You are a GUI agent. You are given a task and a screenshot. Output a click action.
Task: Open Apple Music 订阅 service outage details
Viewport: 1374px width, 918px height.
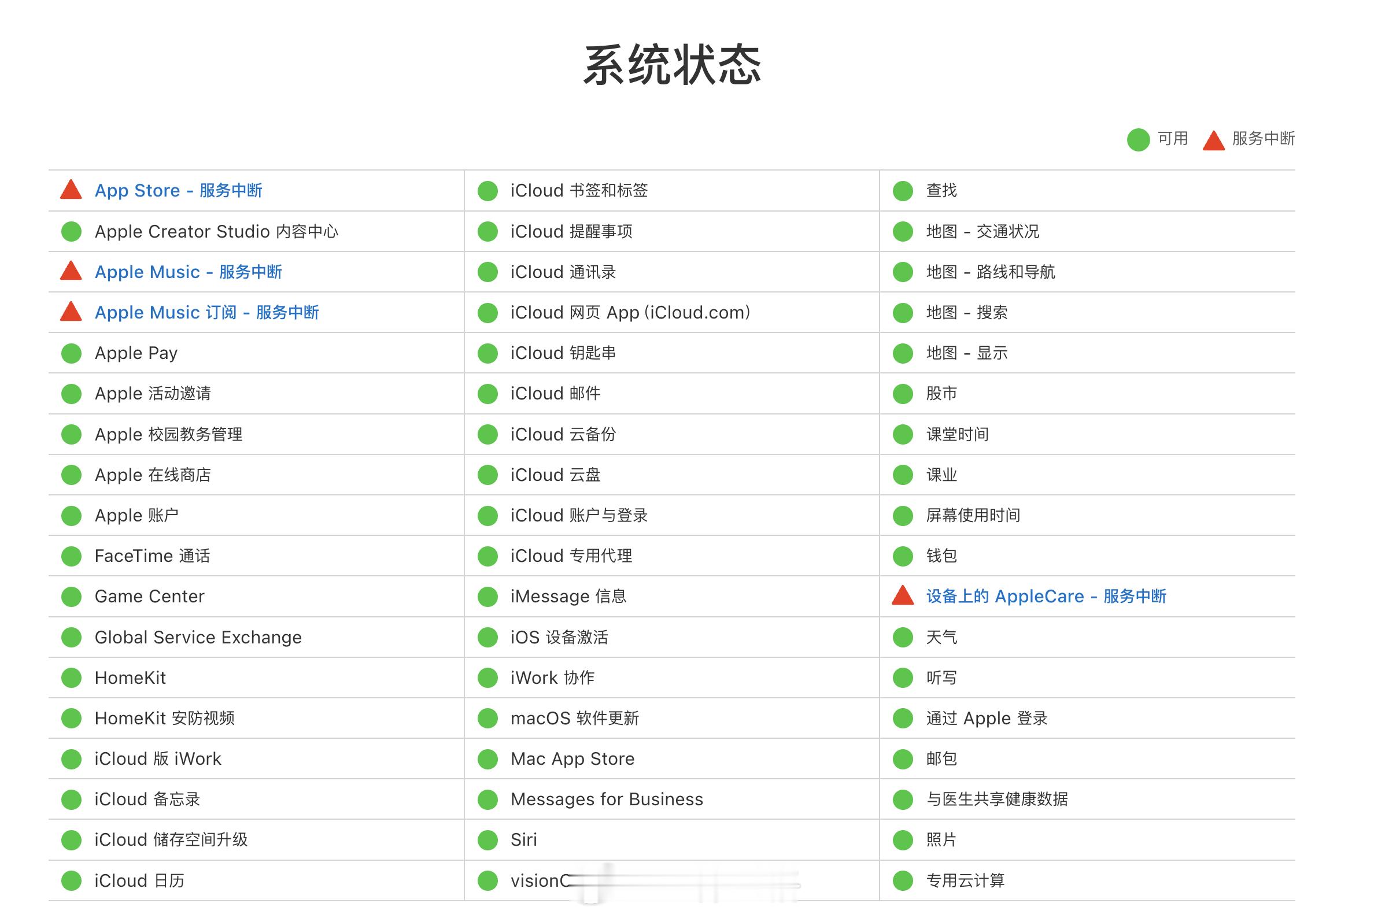pos(207,312)
